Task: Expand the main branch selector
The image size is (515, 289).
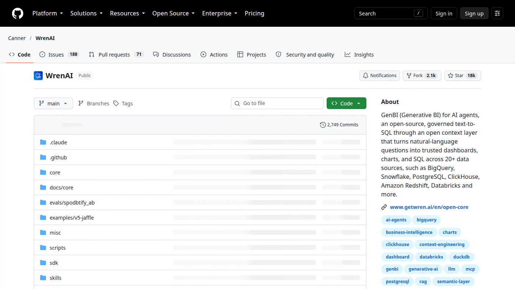Action: 53,103
